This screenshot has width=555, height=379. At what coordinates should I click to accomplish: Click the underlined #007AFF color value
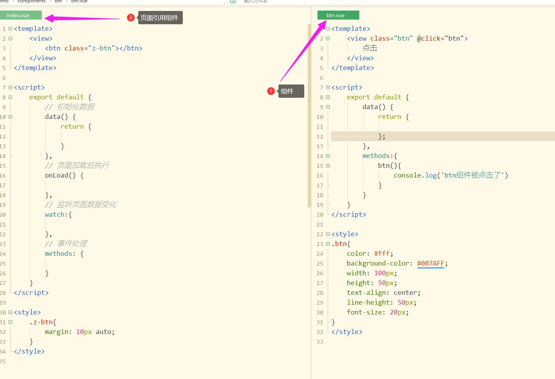[430, 263]
